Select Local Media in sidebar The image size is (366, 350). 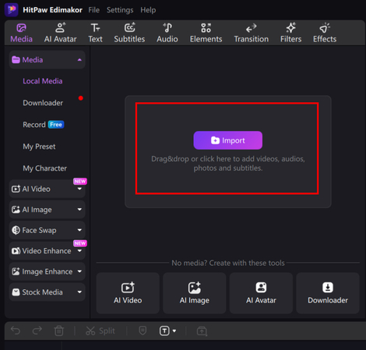pos(43,81)
